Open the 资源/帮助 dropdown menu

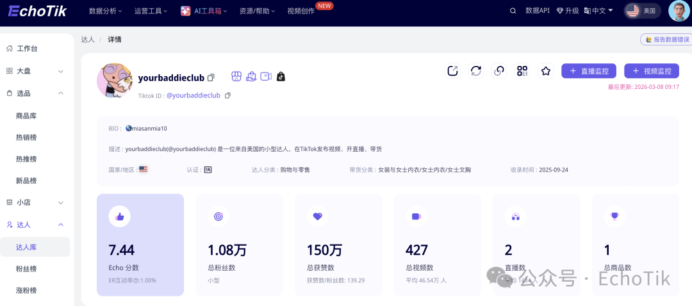[x=258, y=11]
